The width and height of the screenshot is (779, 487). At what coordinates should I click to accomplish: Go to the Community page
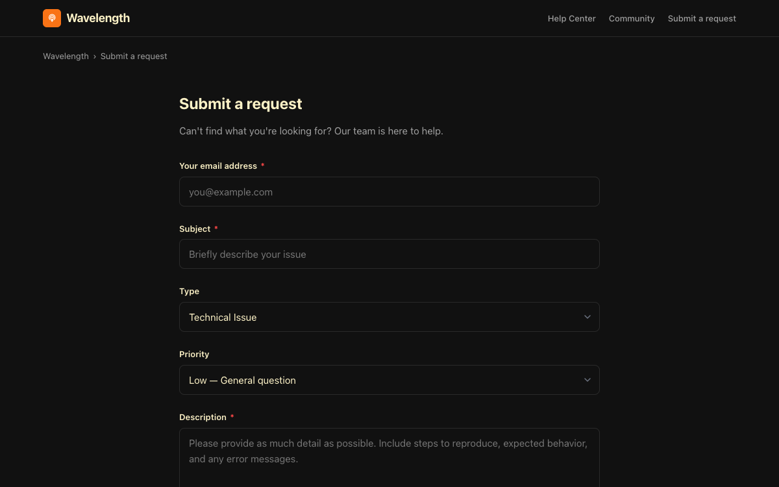pos(632,18)
